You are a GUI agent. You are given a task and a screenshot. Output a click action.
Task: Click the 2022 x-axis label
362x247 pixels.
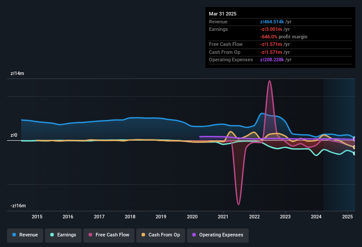click(x=254, y=217)
